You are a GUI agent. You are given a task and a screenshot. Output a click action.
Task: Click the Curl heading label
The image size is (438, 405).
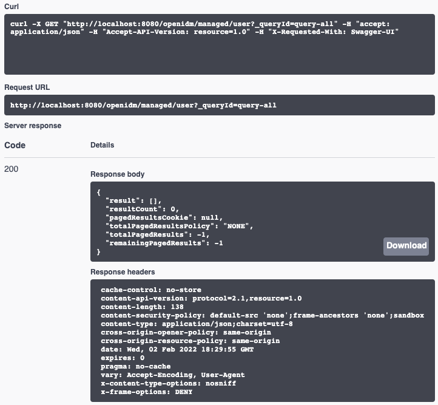click(12, 7)
